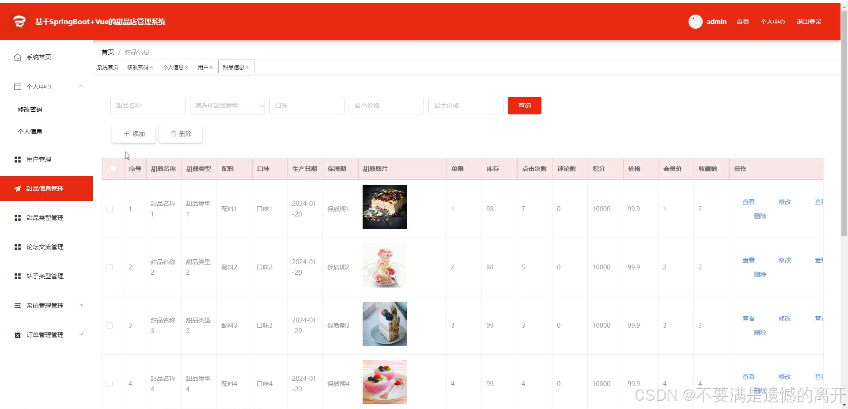Click the cake image thumbnail in row one
848x409 pixels.
pyautogui.click(x=384, y=207)
